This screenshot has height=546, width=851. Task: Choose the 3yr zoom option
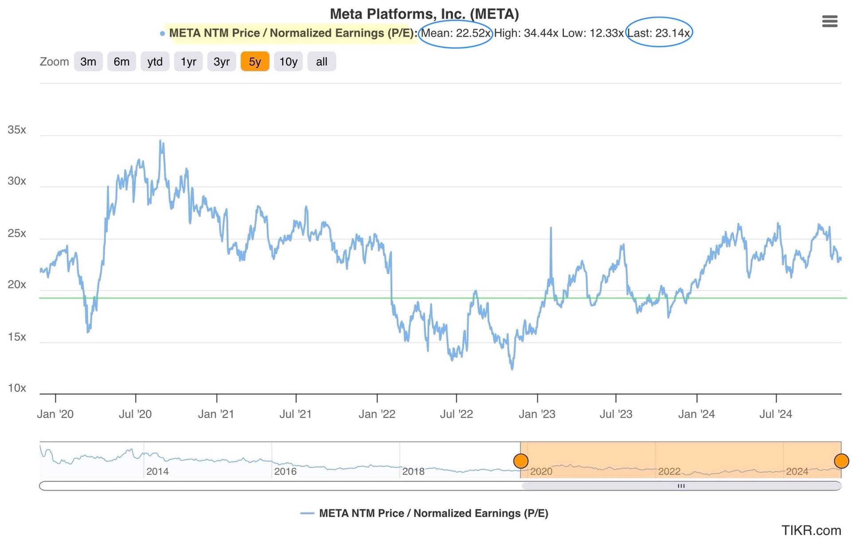click(x=222, y=62)
